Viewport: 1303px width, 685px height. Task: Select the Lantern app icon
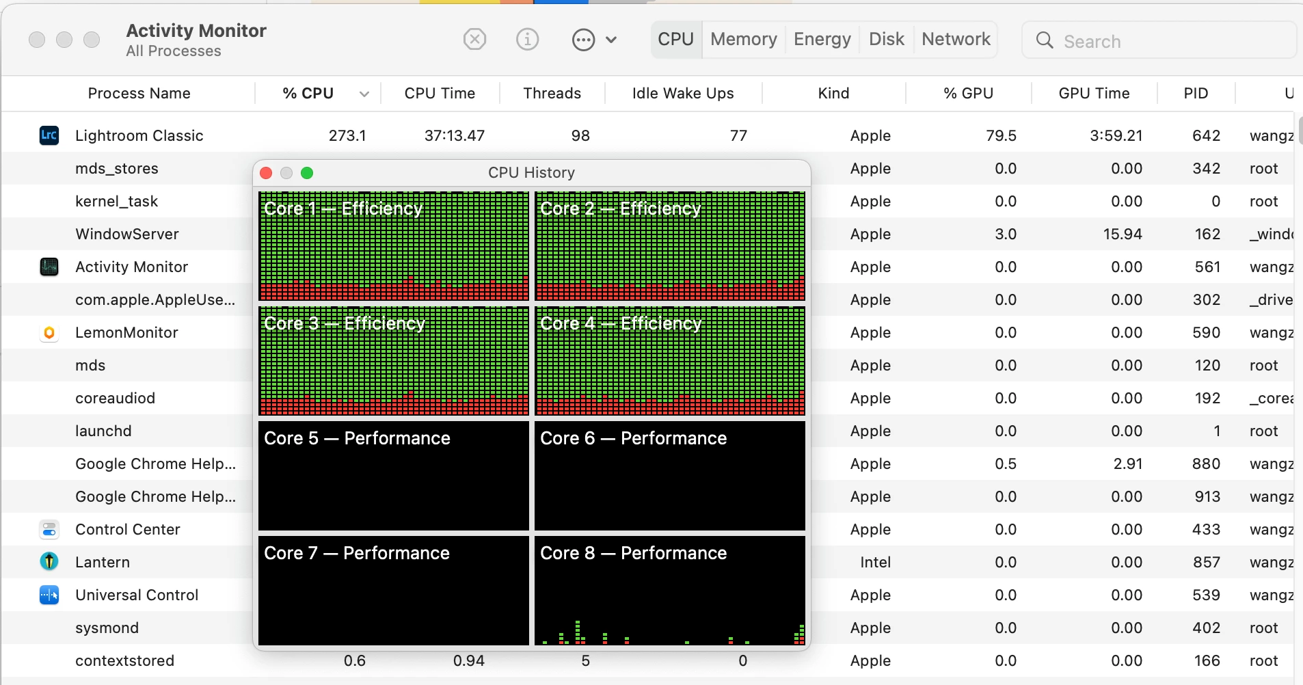[49, 562]
